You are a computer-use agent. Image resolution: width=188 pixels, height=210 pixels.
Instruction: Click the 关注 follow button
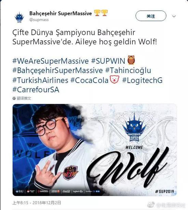click(151, 16)
